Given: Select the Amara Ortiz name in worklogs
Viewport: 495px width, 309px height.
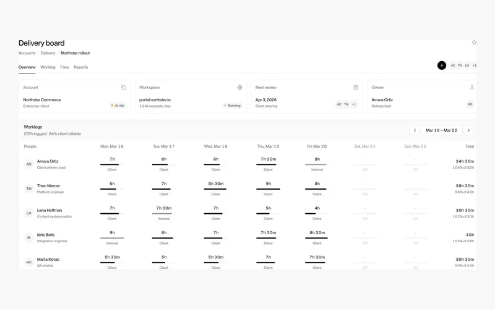Looking at the screenshot, I should point(48,161).
